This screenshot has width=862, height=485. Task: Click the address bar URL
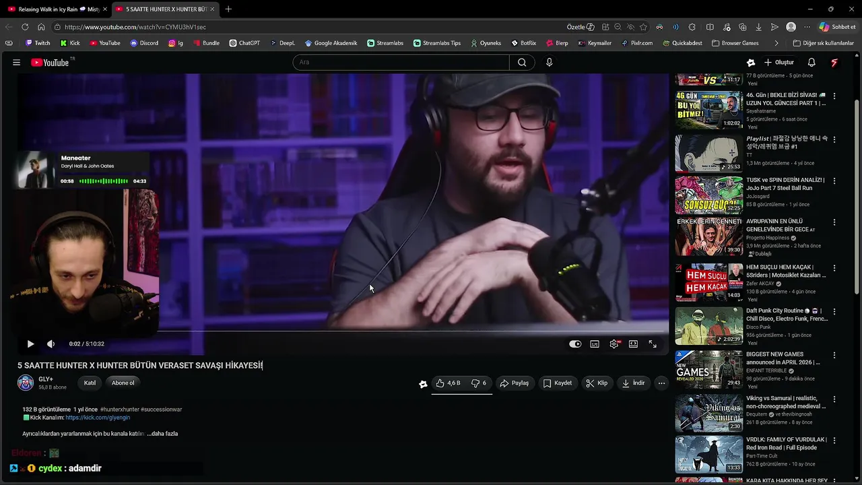pos(135,27)
